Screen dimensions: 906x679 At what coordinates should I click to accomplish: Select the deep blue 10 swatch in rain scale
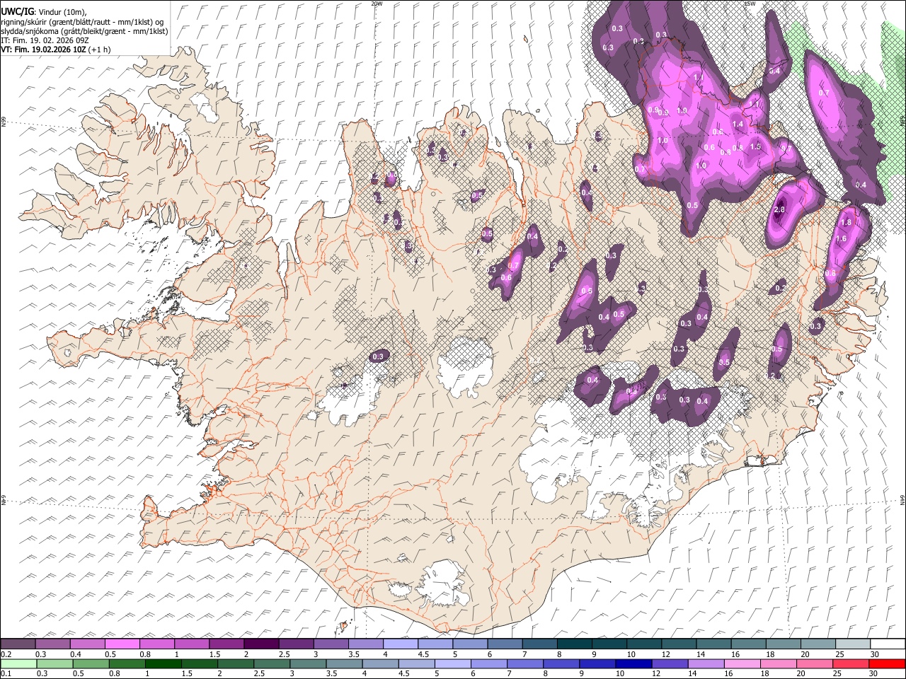tap(633, 663)
